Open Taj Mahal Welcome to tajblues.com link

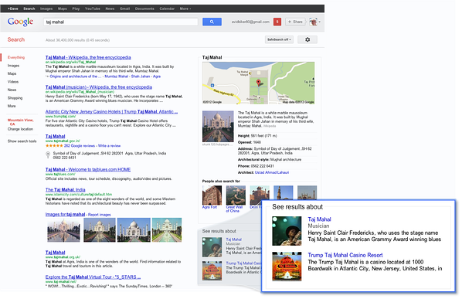[88, 169]
